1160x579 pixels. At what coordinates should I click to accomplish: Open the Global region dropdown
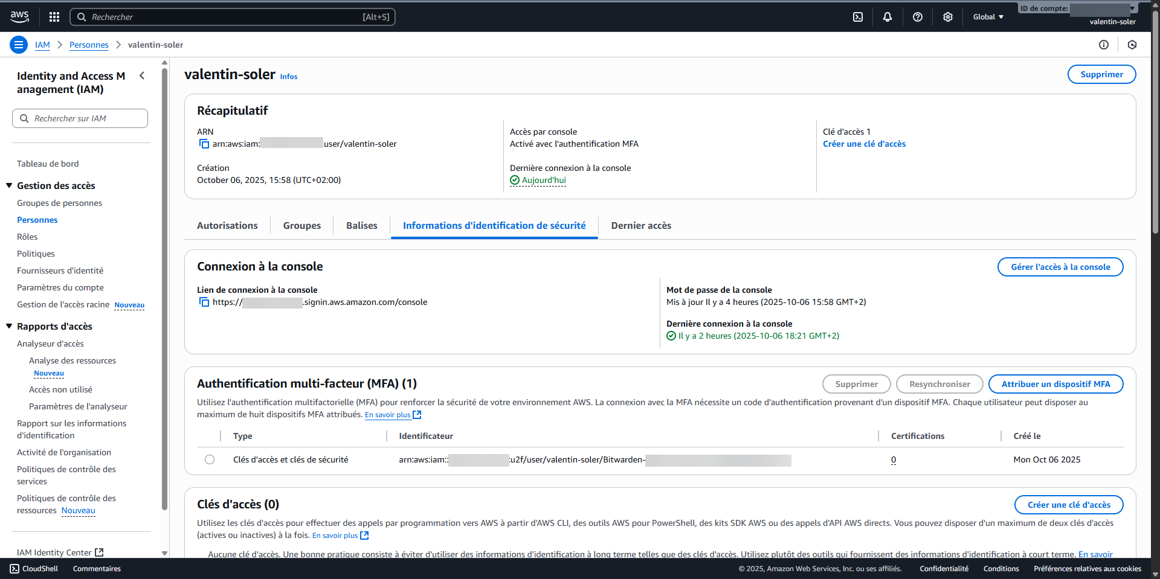pos(987,16)
